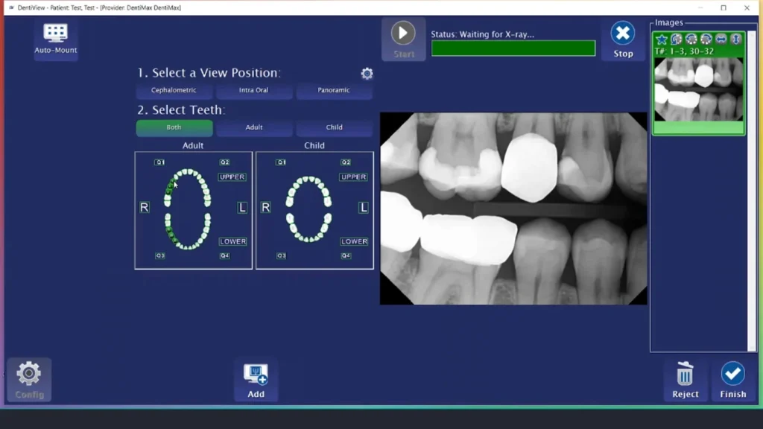Select Q1 quadrant in Child chart
The height and width of the screenshot is (429, 763).
pos(281,162)
